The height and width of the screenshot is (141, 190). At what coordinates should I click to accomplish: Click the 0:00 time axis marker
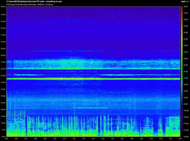[x=7, y=139]
